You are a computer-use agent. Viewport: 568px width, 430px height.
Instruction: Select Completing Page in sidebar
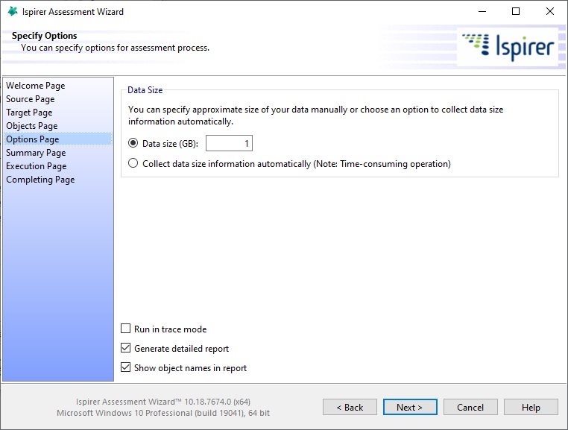(40, 180)
